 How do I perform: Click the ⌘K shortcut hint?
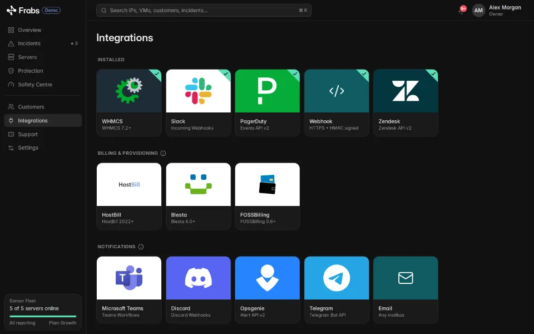[x=303, y=10]
